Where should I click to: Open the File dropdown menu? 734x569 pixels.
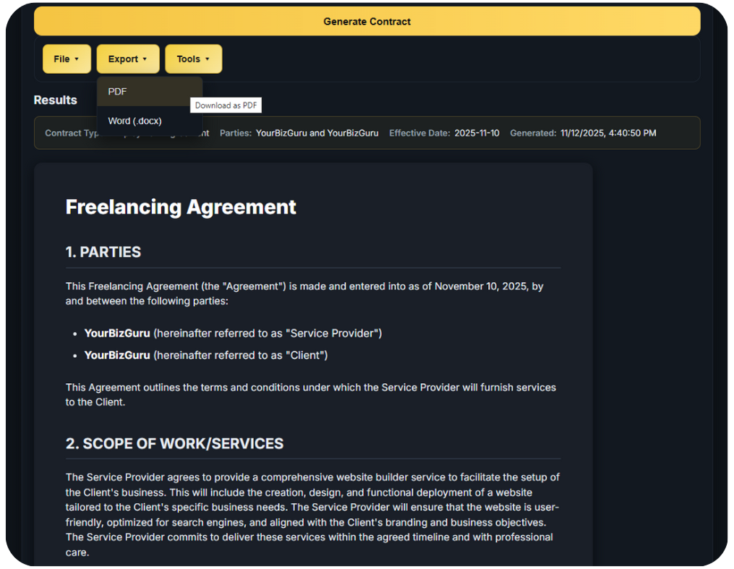click(67, 59)
